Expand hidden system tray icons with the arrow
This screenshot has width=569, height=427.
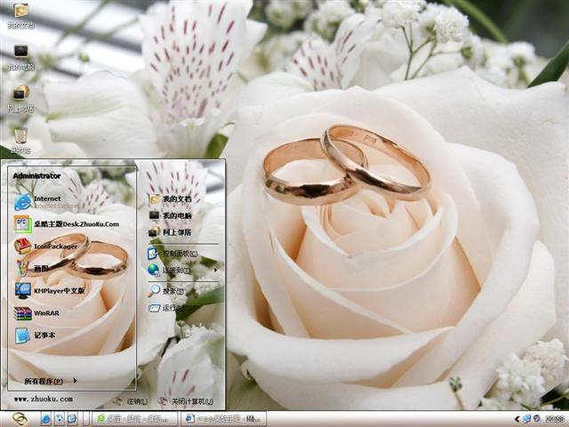tap(517, 419)
